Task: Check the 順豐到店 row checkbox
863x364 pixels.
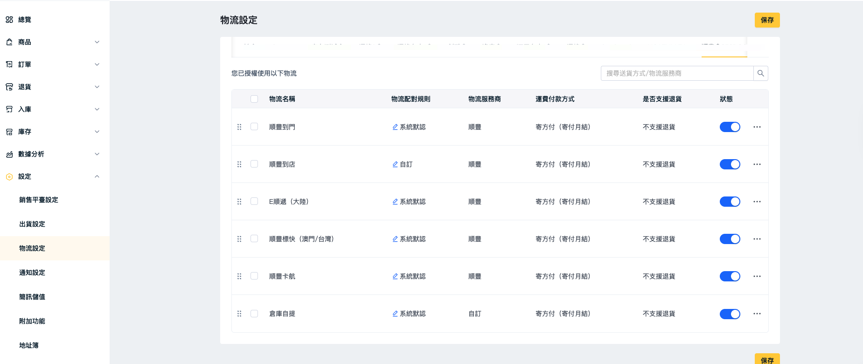Action: tap(254, 164)
